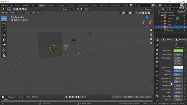Select the Measure tool
Viewport: 187px width, 105px height.
[4, 55]
